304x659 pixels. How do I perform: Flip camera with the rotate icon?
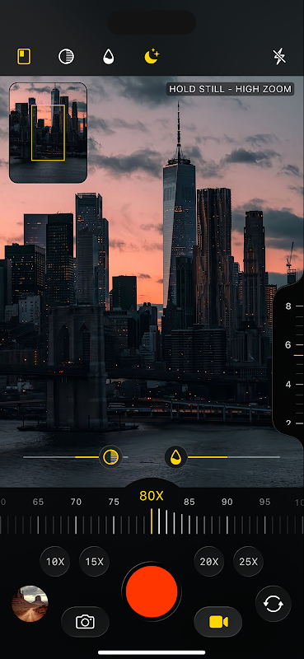point(274,604)
